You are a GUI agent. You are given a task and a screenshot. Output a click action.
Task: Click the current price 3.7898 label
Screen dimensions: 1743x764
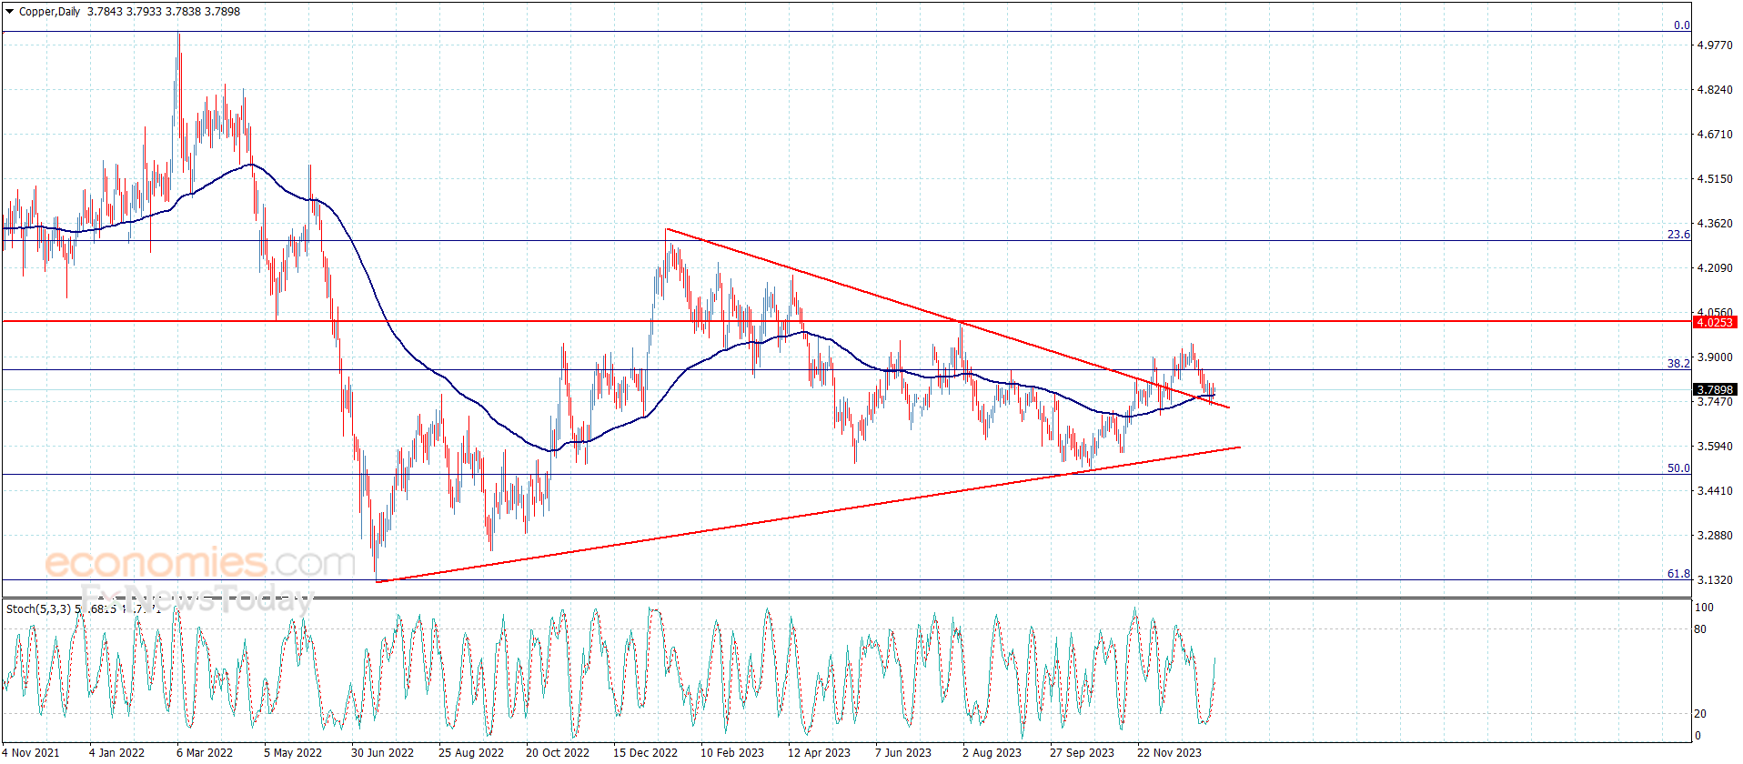[1715, 389]
